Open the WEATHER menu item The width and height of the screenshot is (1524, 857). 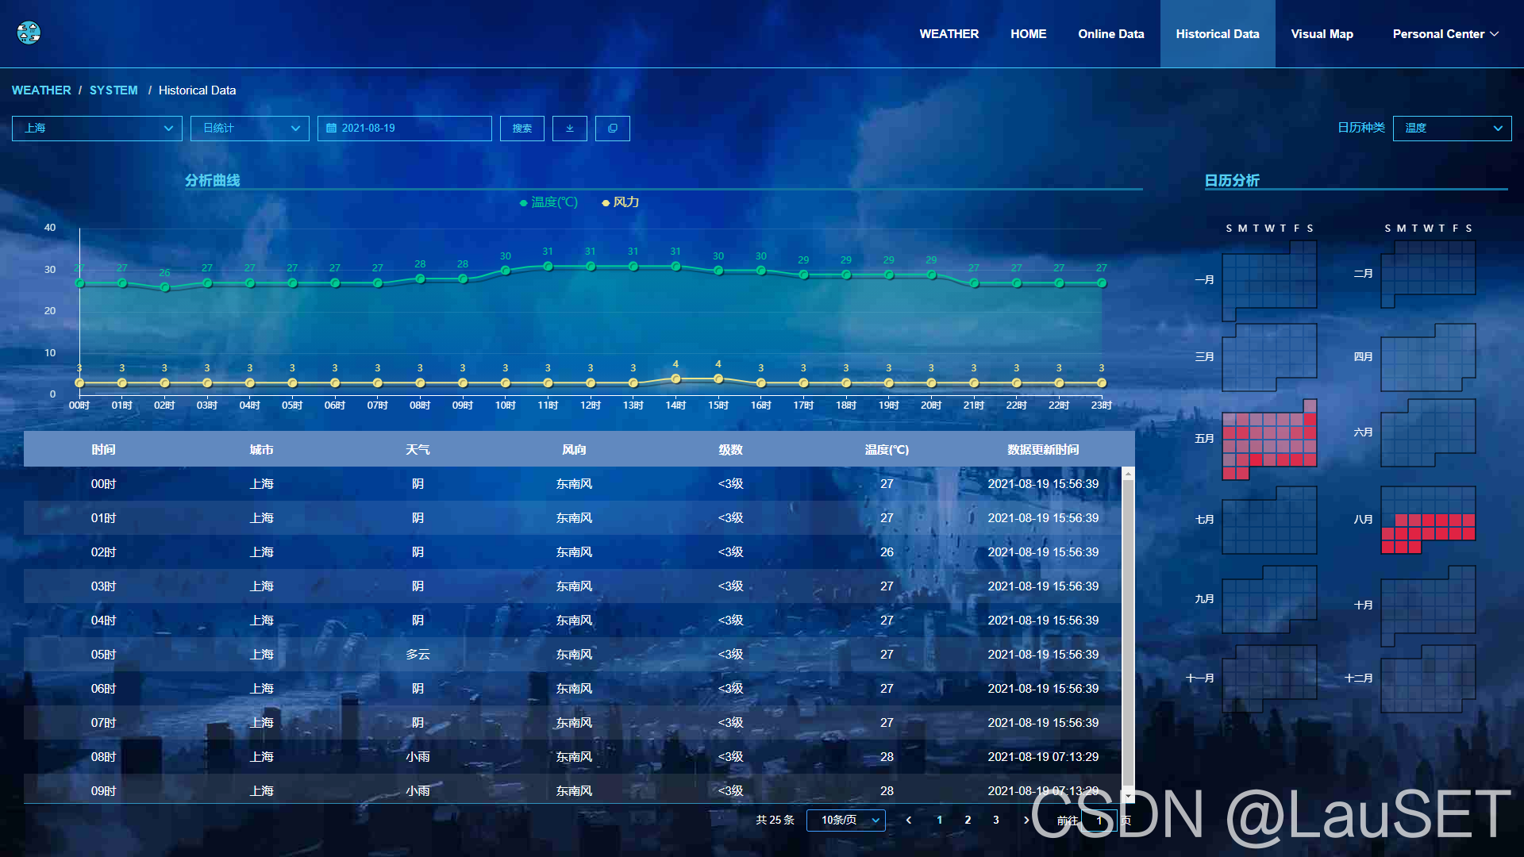tap(949, 34)
